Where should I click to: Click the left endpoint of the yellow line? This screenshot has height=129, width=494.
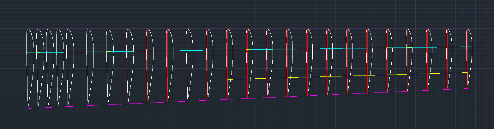click(x=228, y=80)
